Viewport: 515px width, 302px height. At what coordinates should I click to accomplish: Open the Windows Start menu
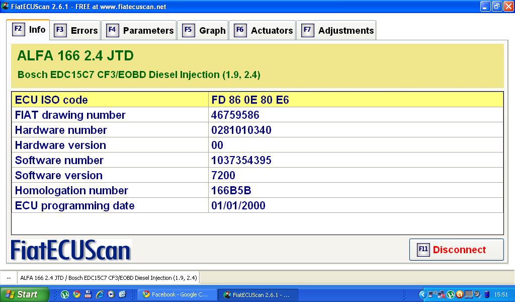(x=24, y=294)
